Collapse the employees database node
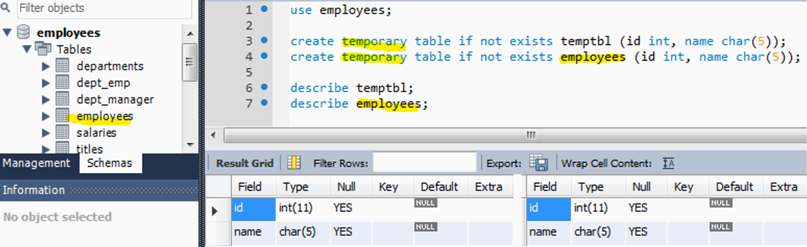 tap(7, 33)
